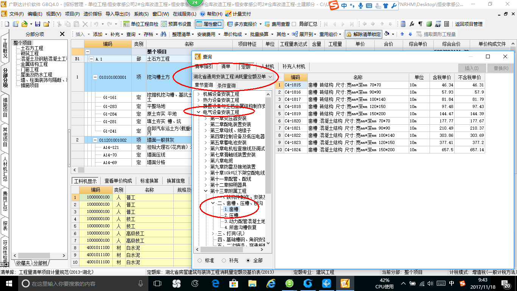The width and height of the screenshot is (517, 291).
Task: Collapse the 第十三章附属工程 node
Action: pos(206,191)
